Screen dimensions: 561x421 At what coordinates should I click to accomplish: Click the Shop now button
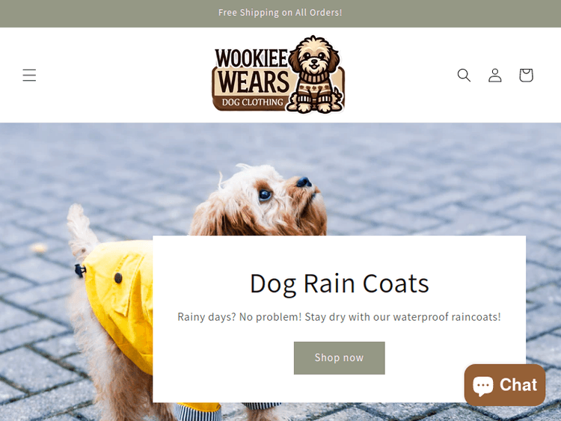point(339,357)
